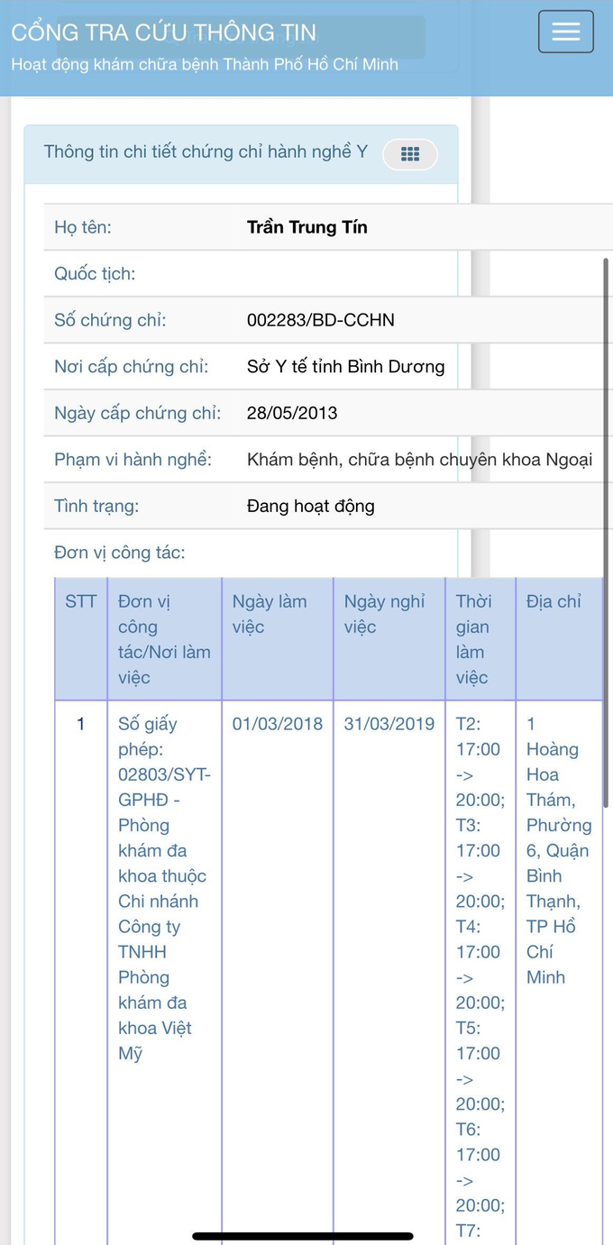
Task: Click the Đang hoạt động status value
Action: (311, 506)
